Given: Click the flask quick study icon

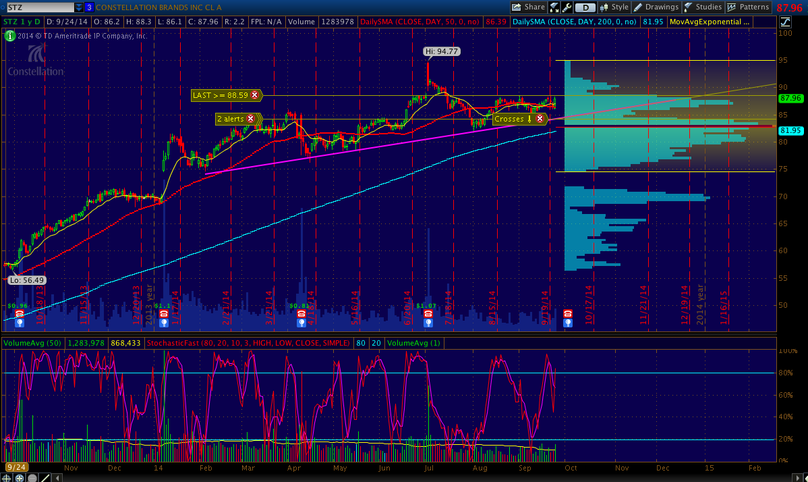Looking at the screenshot, I should click(554, 7).
